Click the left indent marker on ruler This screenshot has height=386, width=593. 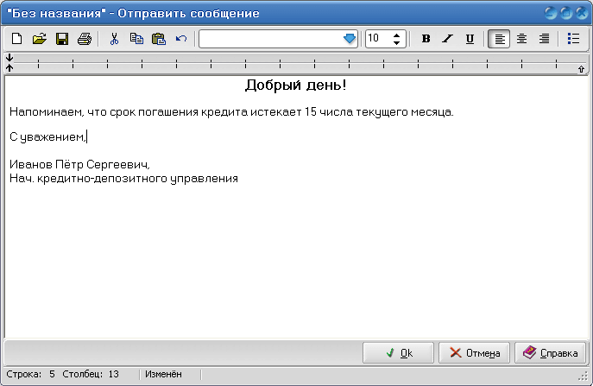tap(9, 67)
